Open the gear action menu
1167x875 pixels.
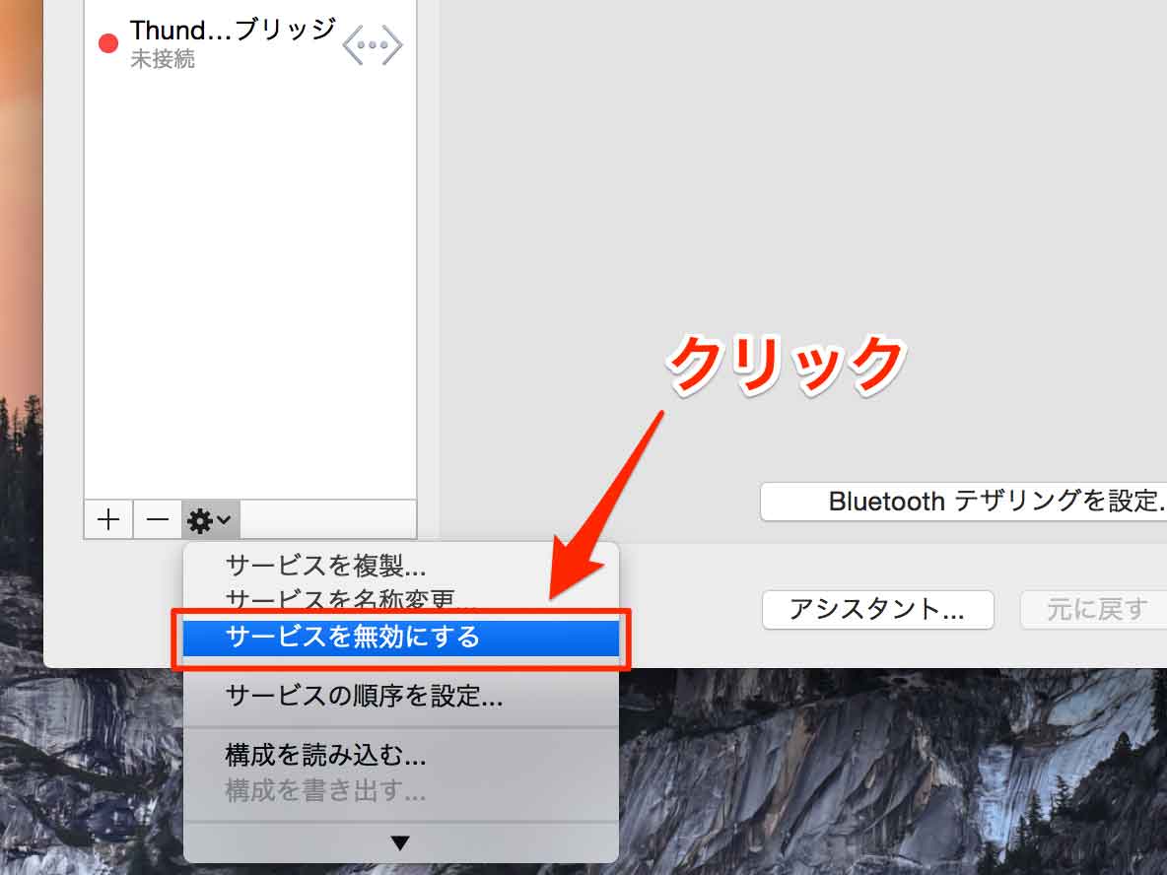tap(210, 519)
